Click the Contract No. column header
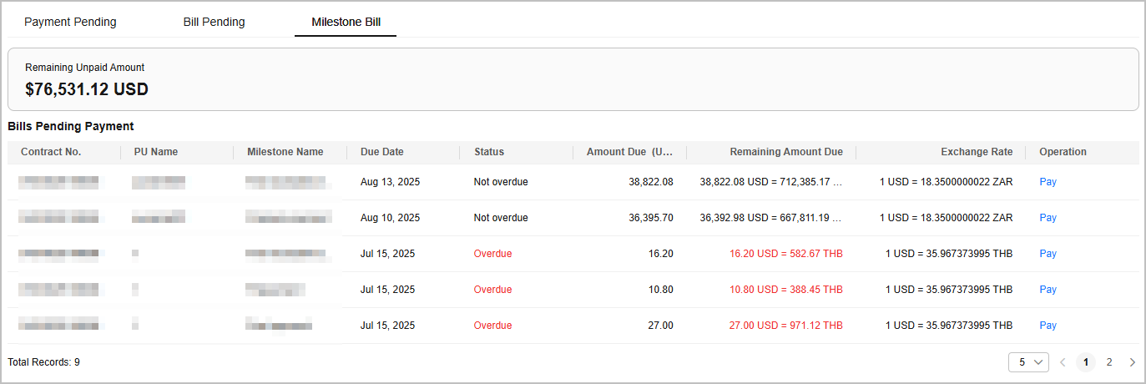Image resolution: width=1146 pixels, height=384 pixels. [51, 152]
